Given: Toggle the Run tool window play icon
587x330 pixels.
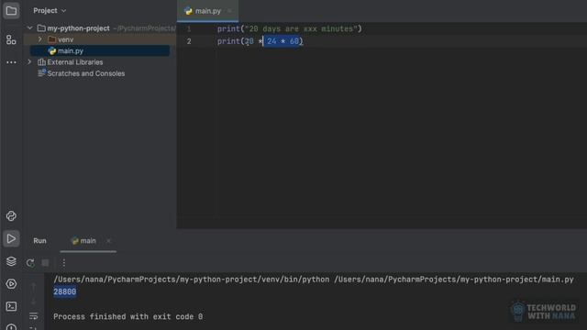Looking at the screenshot, I should pos(11,238).
